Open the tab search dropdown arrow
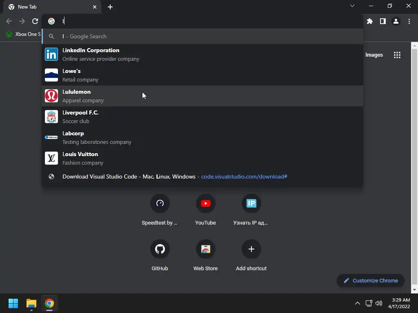418x313 pixels. point(352,6)
